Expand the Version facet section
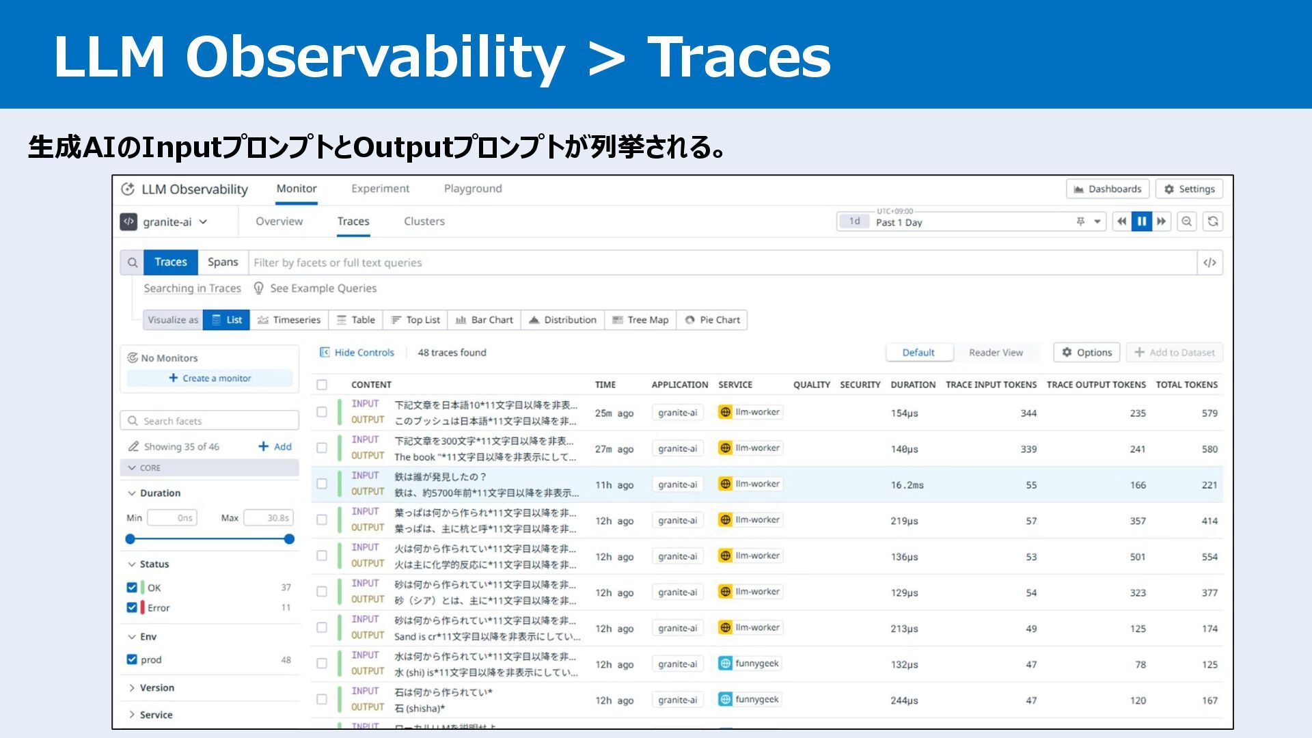Screen dimensions: 1312x738 [156, 688]
